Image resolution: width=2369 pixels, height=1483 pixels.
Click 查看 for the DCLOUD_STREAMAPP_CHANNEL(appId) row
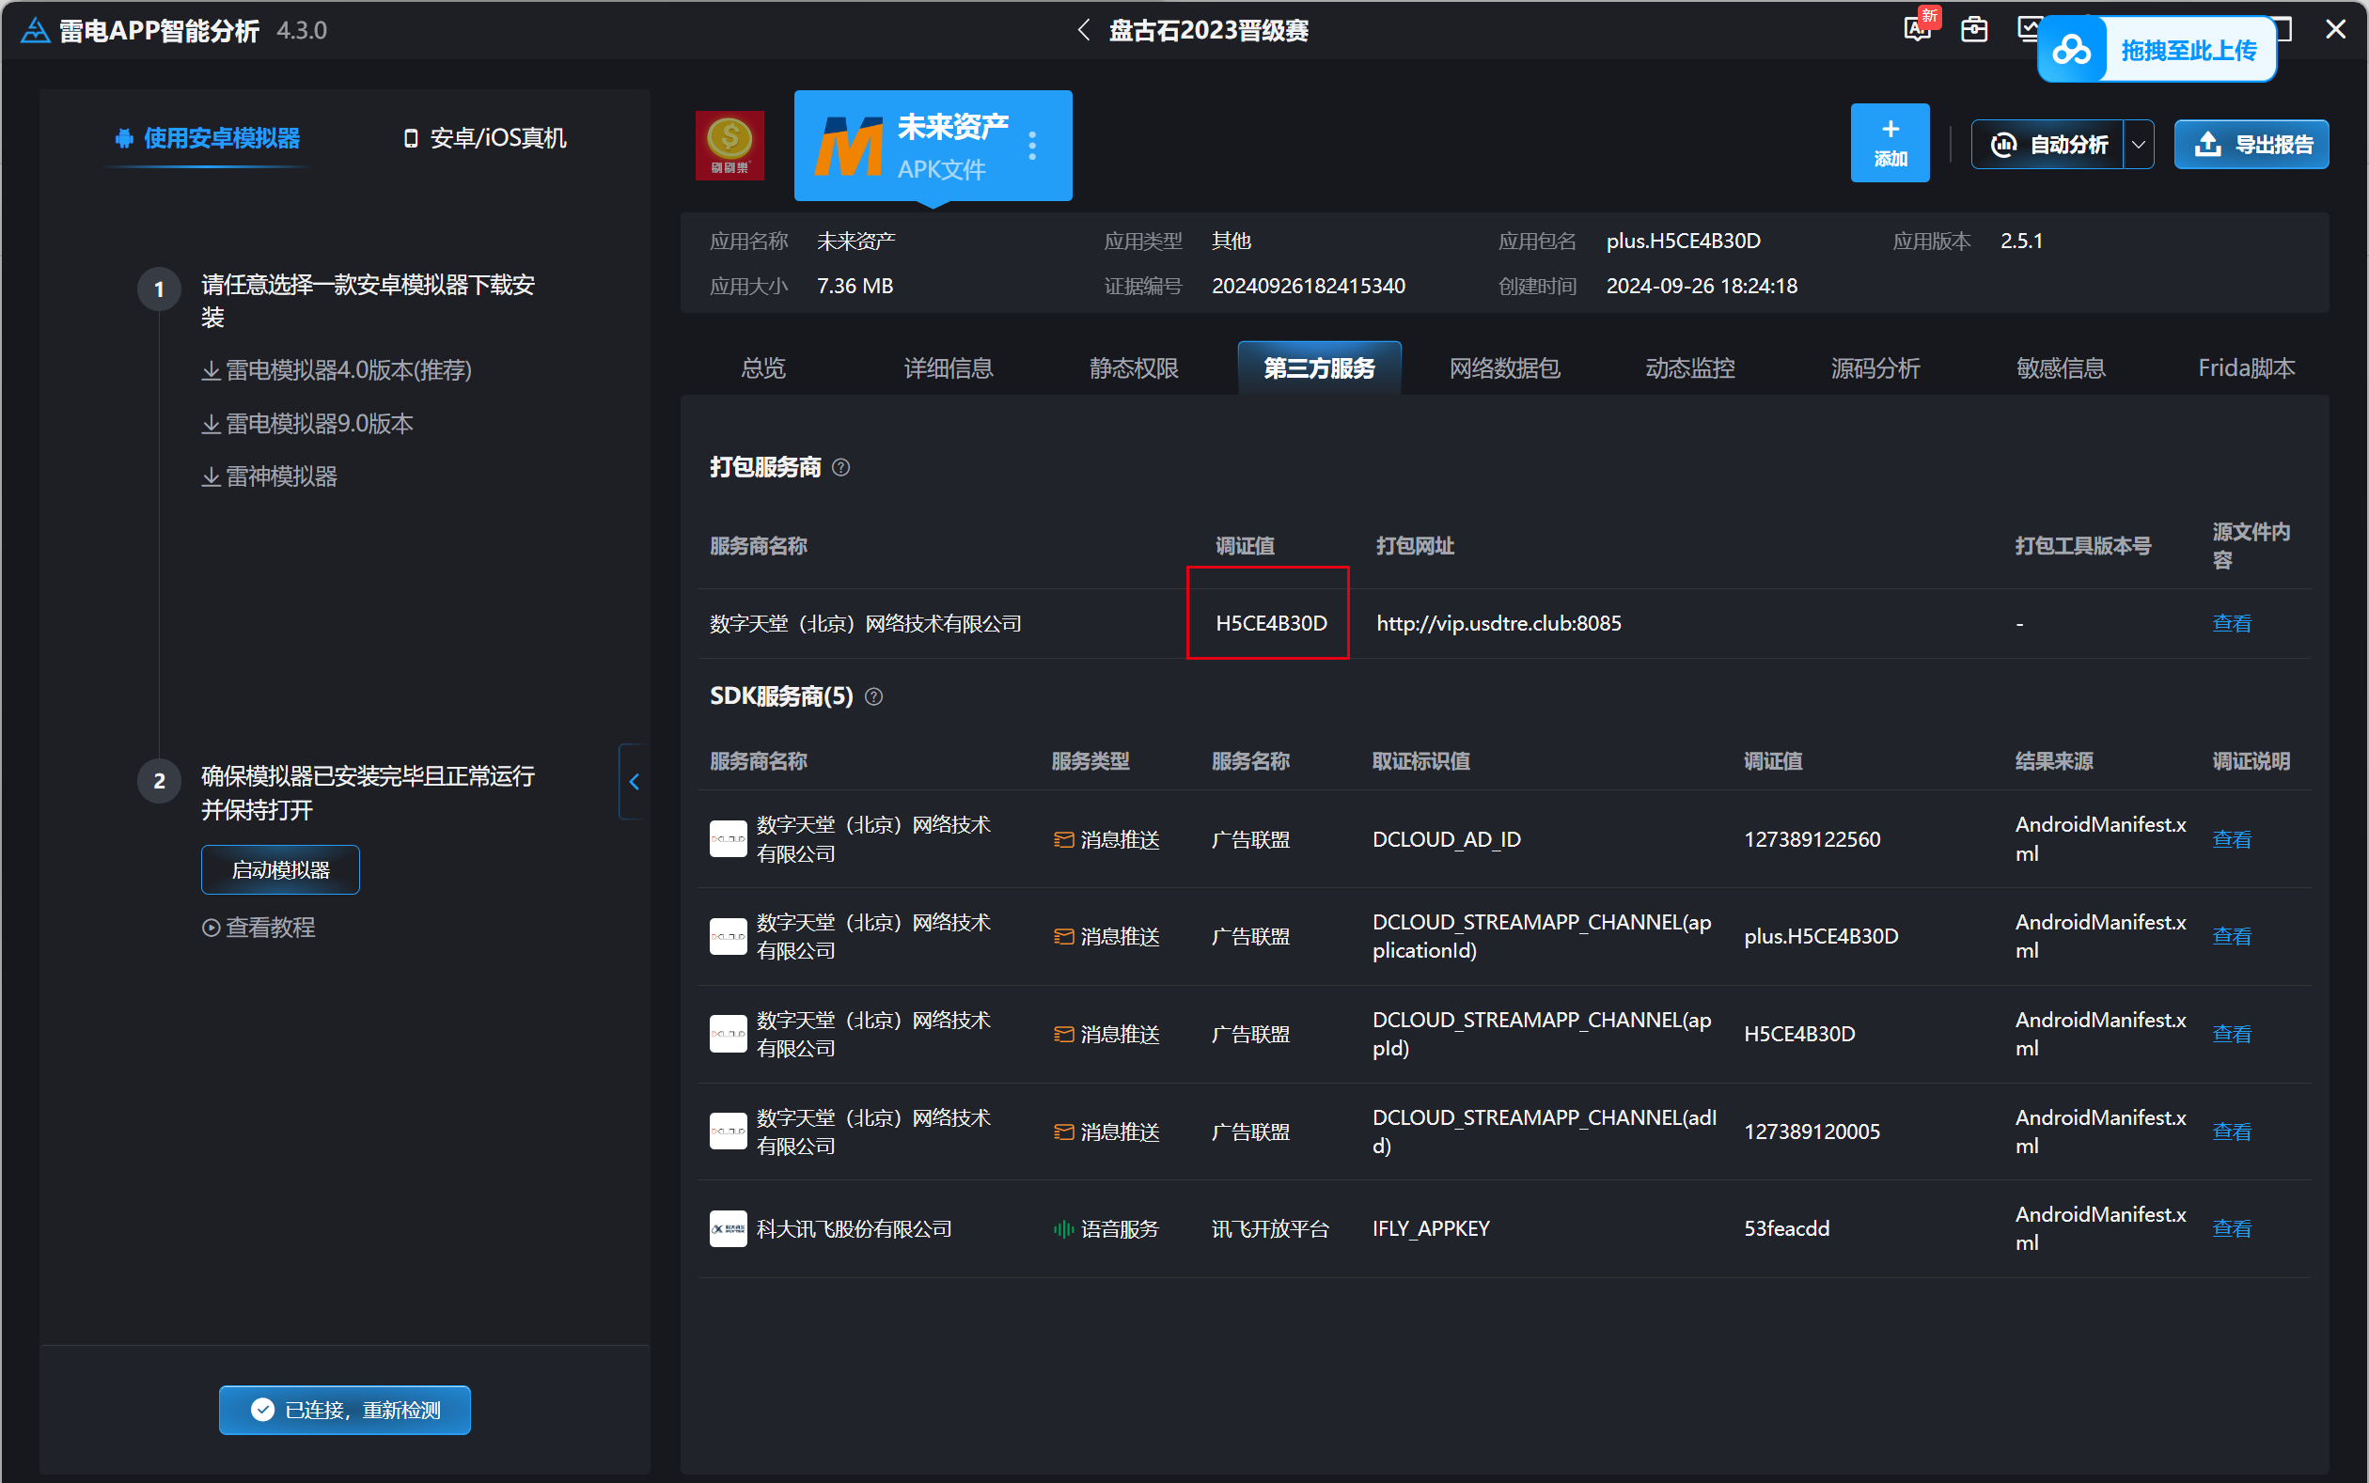pyautogui.click(x=2231, y=1034)
